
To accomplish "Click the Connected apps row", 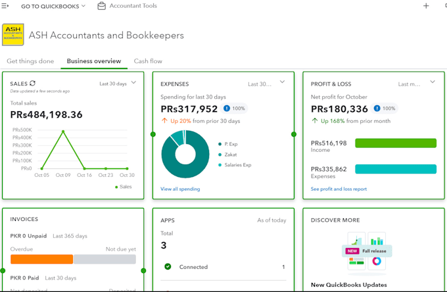I will (x=223, y=267).
